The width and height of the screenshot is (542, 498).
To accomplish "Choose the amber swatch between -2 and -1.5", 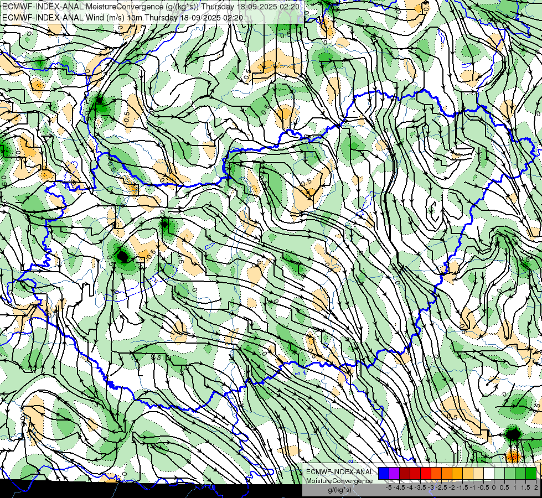I will coord(457,474).
